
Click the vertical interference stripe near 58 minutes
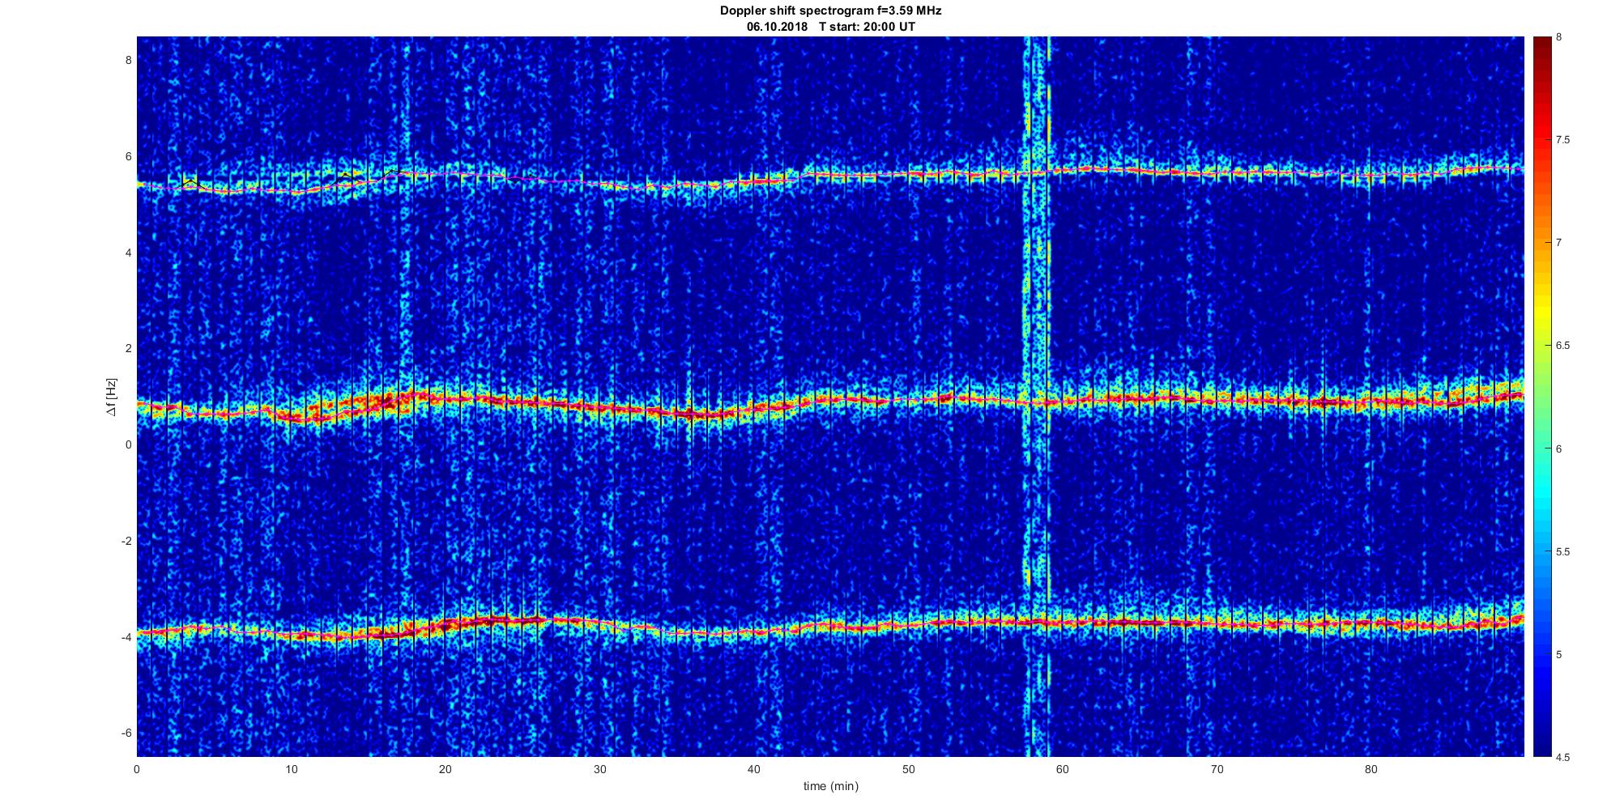click(1035, 397)
